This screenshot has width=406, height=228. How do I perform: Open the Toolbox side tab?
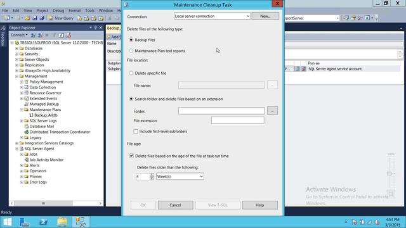[x=3, y=37]
